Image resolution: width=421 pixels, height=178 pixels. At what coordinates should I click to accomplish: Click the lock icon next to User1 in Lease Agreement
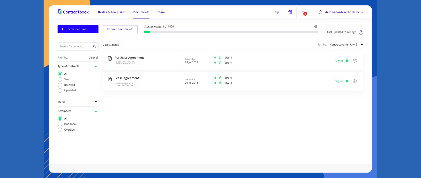pos(220,78)
